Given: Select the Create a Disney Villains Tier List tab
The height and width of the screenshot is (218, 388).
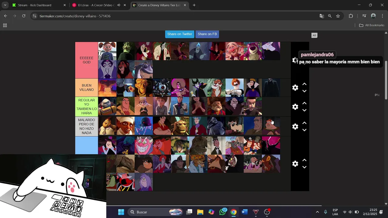Looking at the screenshot, I should point(159,5).
